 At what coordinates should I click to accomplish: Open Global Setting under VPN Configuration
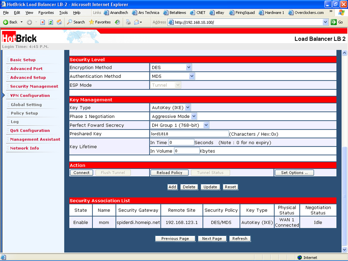26,104
